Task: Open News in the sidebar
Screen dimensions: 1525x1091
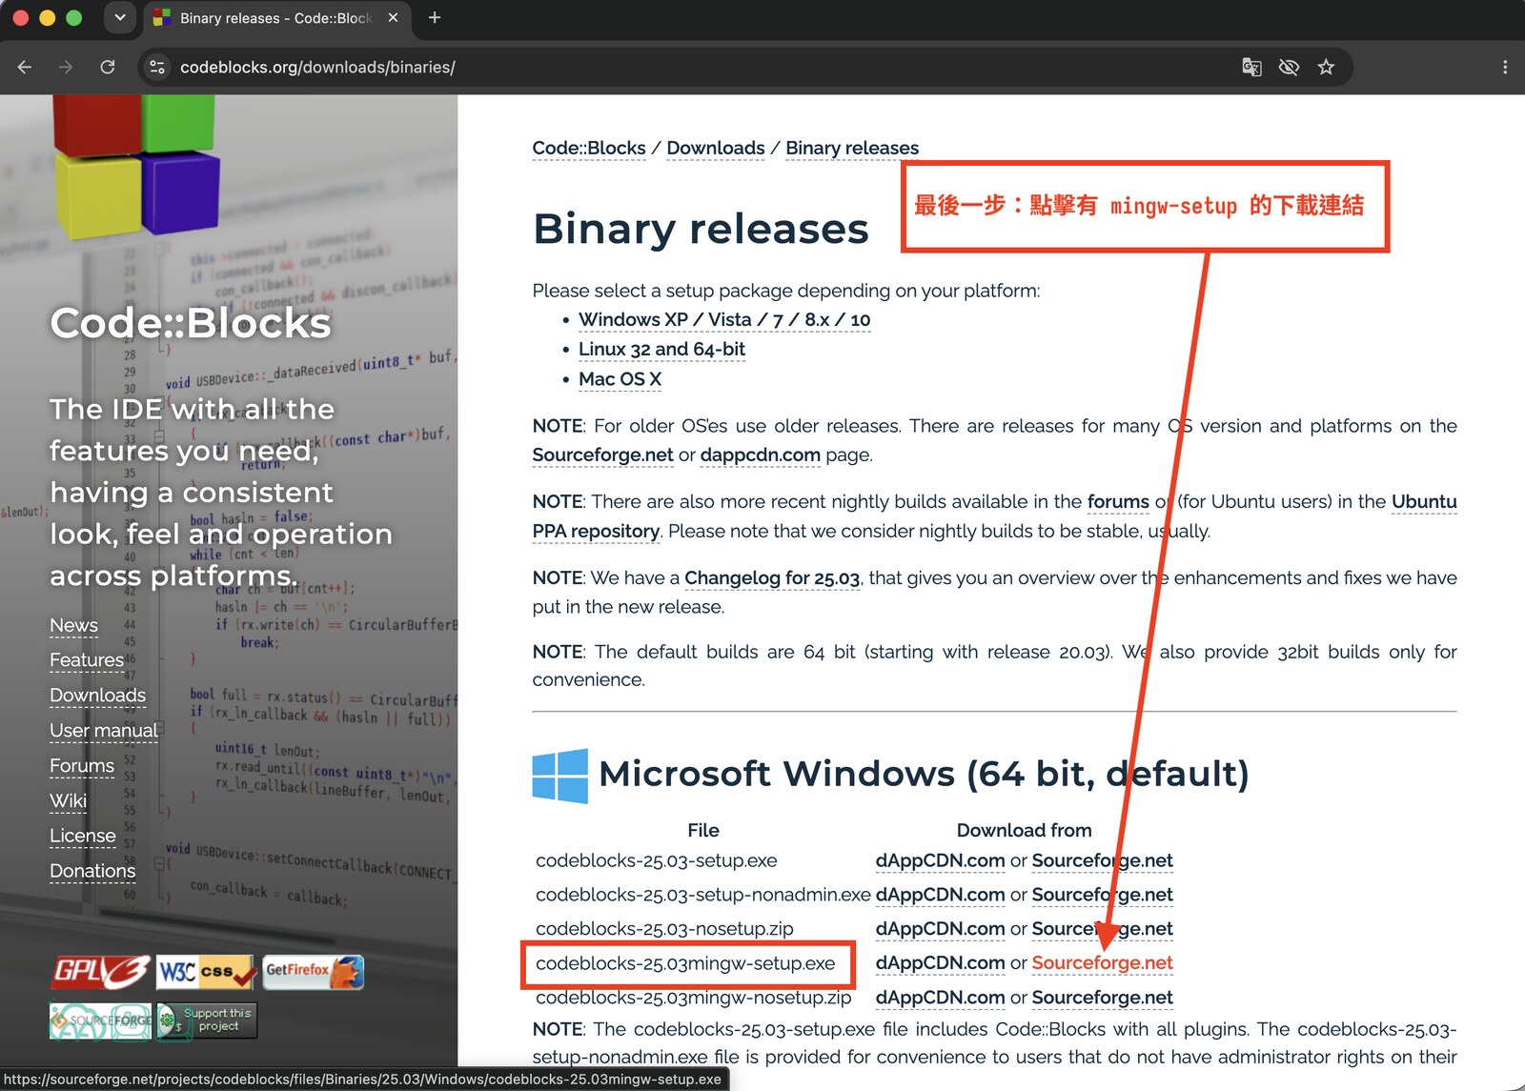Action: click(x=74, y=625)
